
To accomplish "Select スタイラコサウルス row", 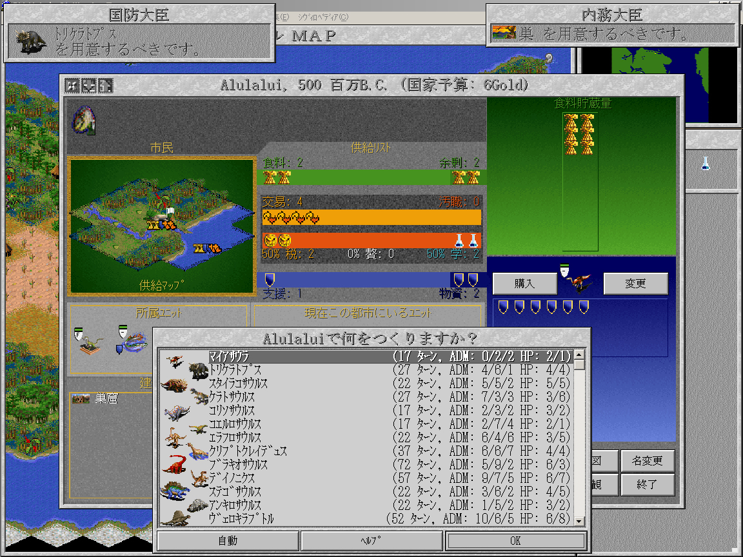I will click(390, 383).
